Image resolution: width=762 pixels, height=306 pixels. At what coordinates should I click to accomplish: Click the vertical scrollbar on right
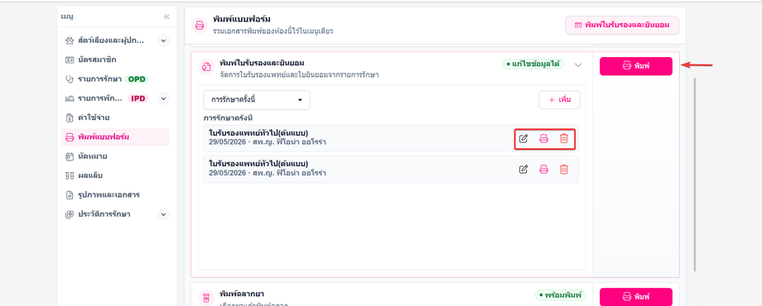coord(695,175)
